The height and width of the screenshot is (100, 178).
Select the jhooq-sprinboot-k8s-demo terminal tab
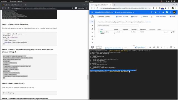point(113,48)
